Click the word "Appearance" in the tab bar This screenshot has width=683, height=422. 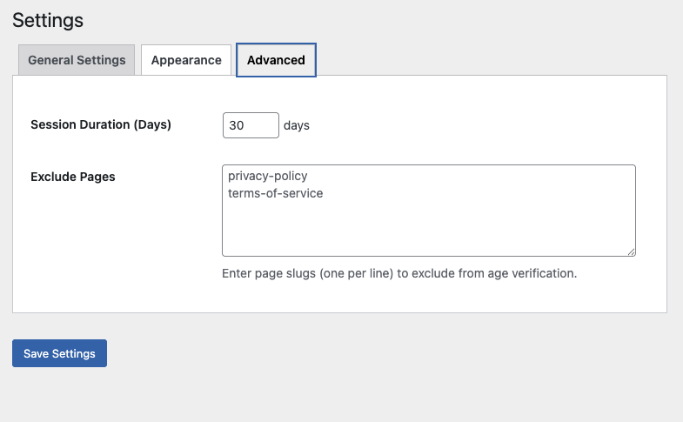186,60
